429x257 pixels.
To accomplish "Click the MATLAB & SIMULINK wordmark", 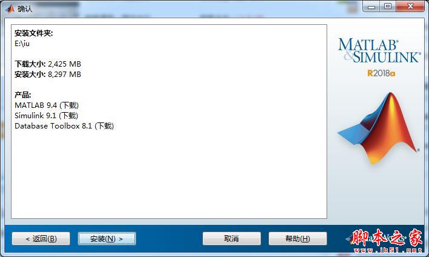I will point(379,50).
